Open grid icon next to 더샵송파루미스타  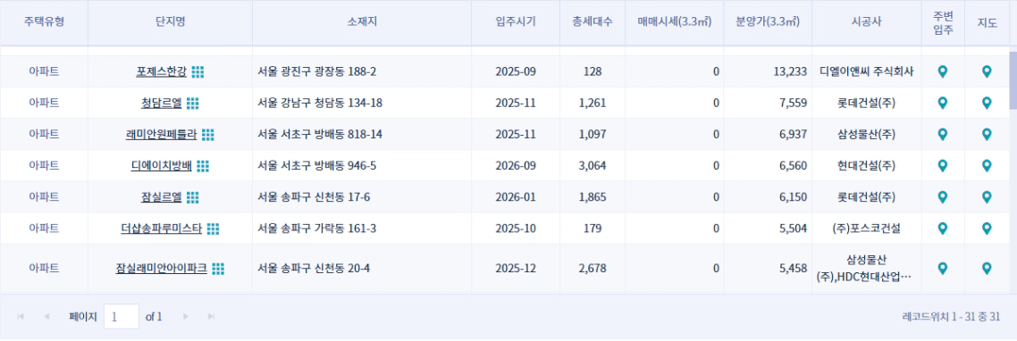click(x=214, y=229)
